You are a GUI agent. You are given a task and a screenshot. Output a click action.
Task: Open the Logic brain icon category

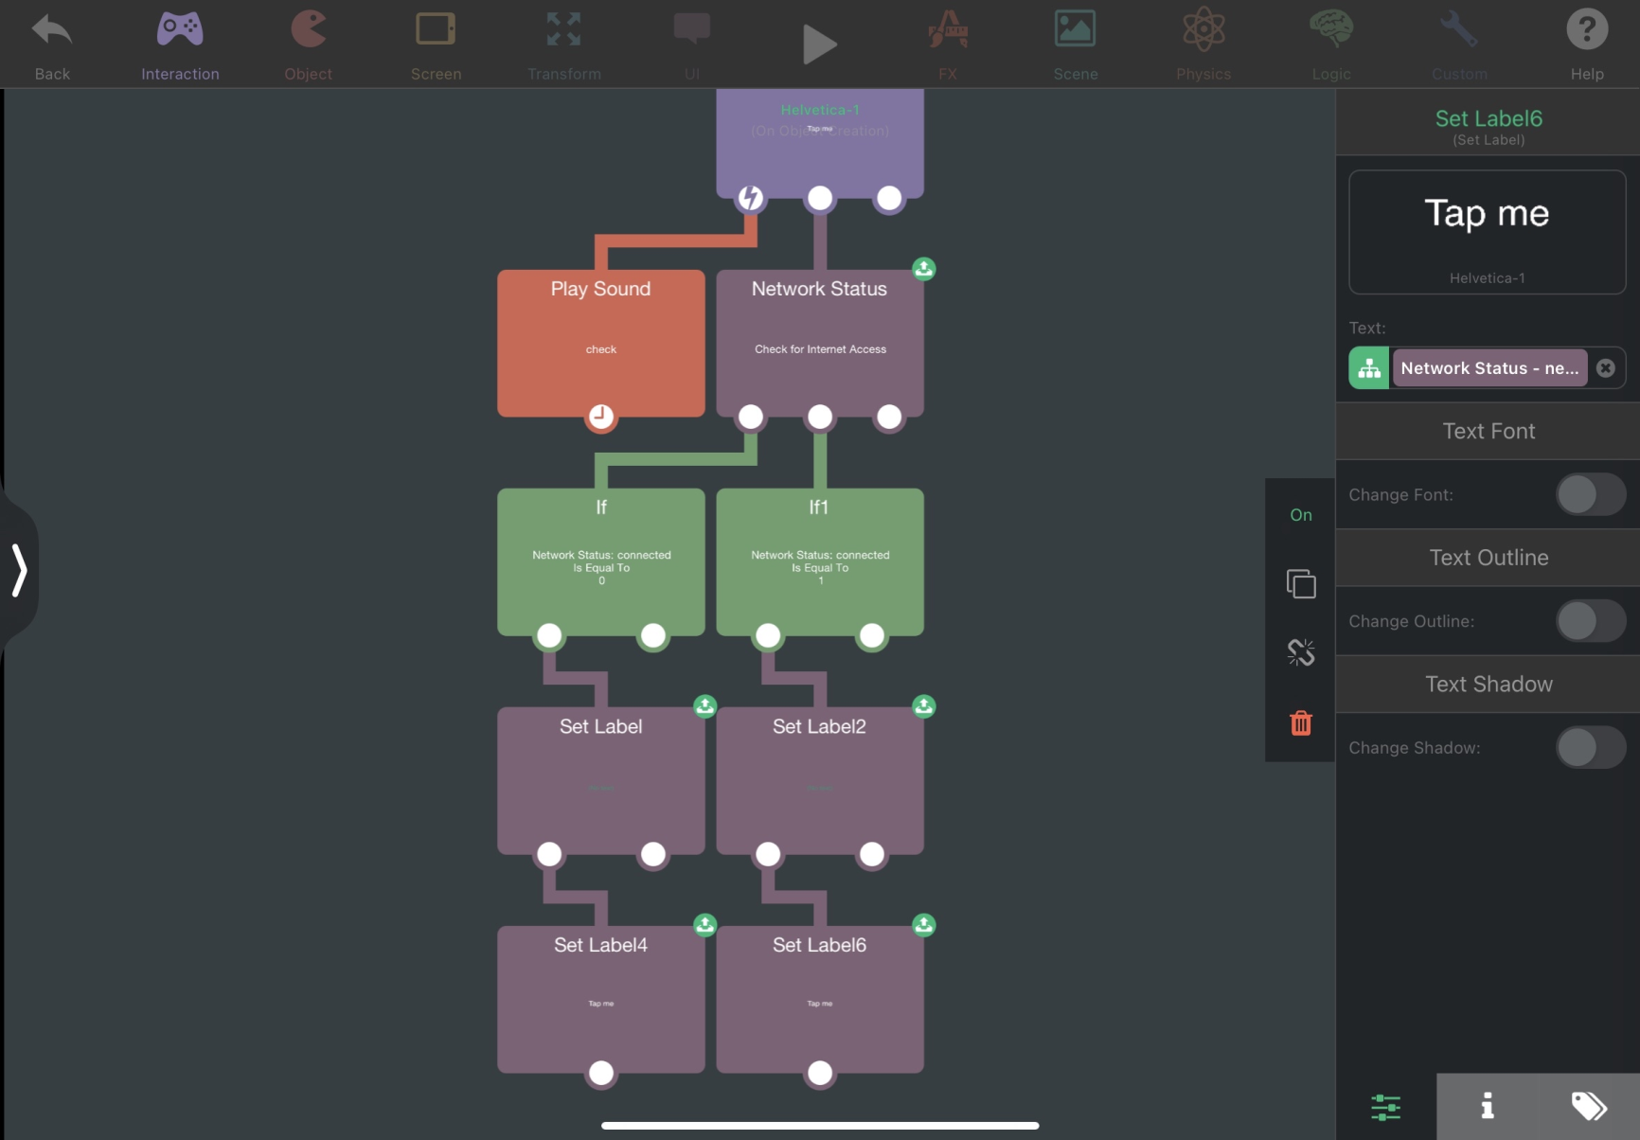[1330, 44]
